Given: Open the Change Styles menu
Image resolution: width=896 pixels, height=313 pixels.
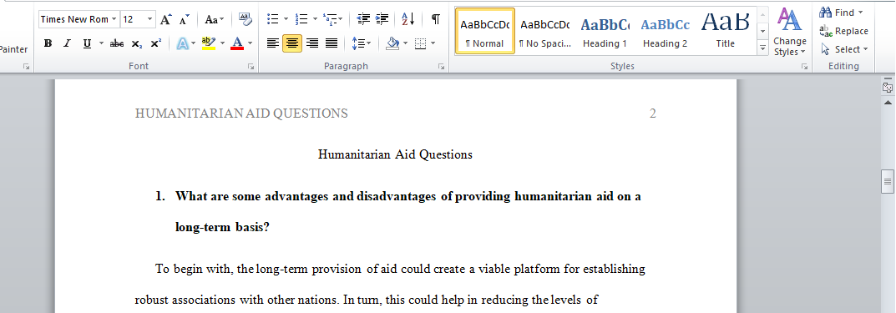Looking at the screenshot, I should click(790, 33).
